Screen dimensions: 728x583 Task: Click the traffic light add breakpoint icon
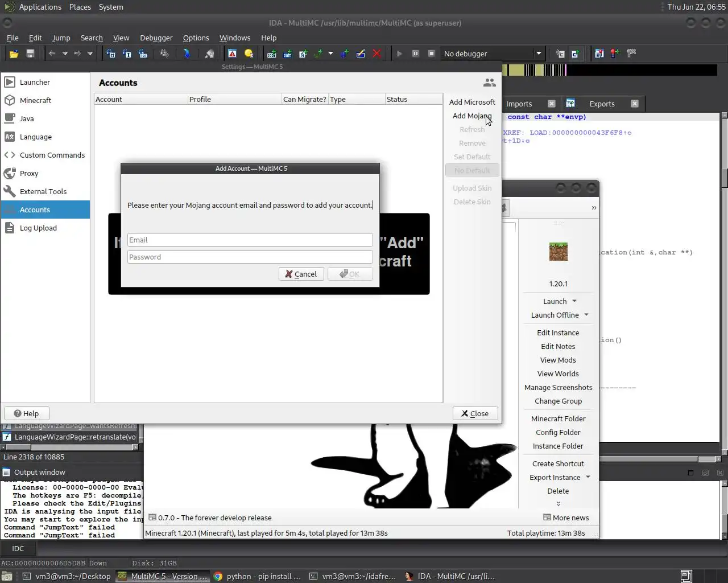(615, 54)
